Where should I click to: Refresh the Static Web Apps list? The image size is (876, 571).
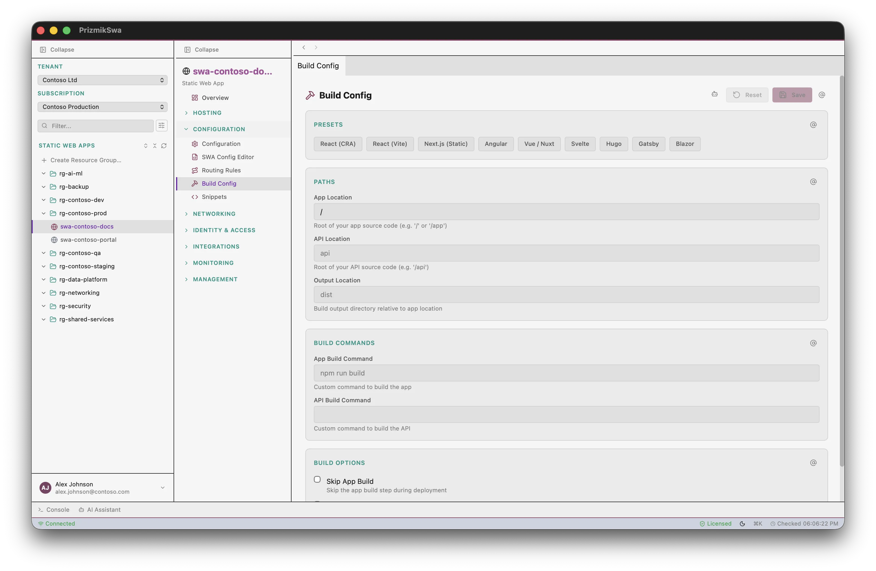[164, 146]
